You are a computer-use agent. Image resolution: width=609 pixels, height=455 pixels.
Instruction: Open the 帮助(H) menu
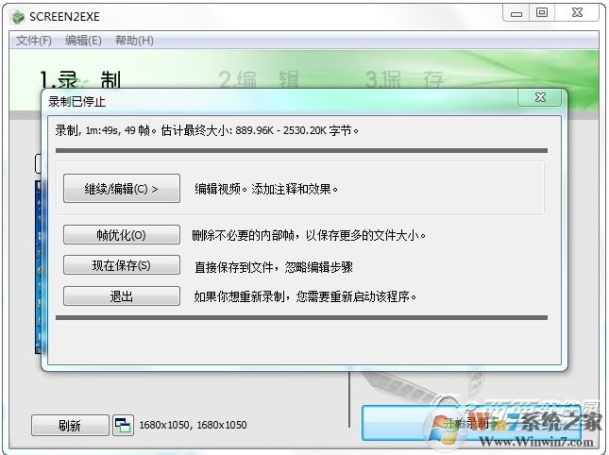[134, 40]
